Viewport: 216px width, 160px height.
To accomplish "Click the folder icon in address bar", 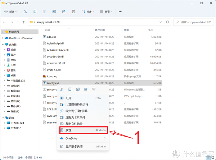I will [x=31, y=22].
